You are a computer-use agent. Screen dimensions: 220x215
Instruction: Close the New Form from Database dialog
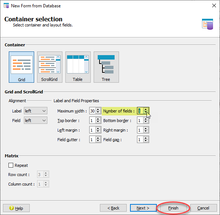point(214,6)
